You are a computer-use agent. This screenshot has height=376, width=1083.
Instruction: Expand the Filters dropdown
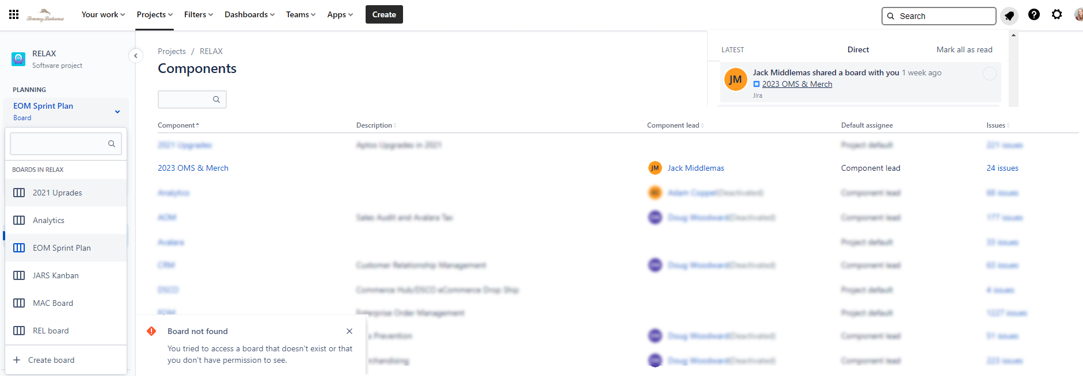pos(199,14)
